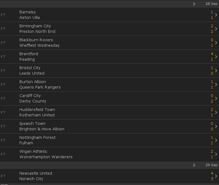Open Birmingham City vs Preston match chevron
Image resolution: width=219 pixels, height=185 pixels.
216,29
